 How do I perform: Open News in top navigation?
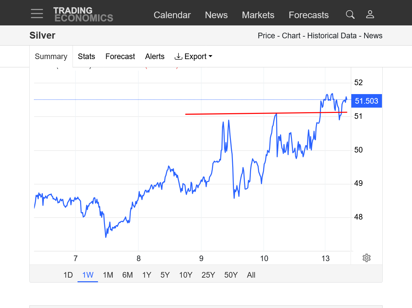(x=216, y=15)
